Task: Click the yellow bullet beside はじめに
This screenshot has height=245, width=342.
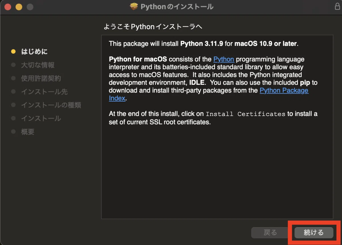Action: 13,52
